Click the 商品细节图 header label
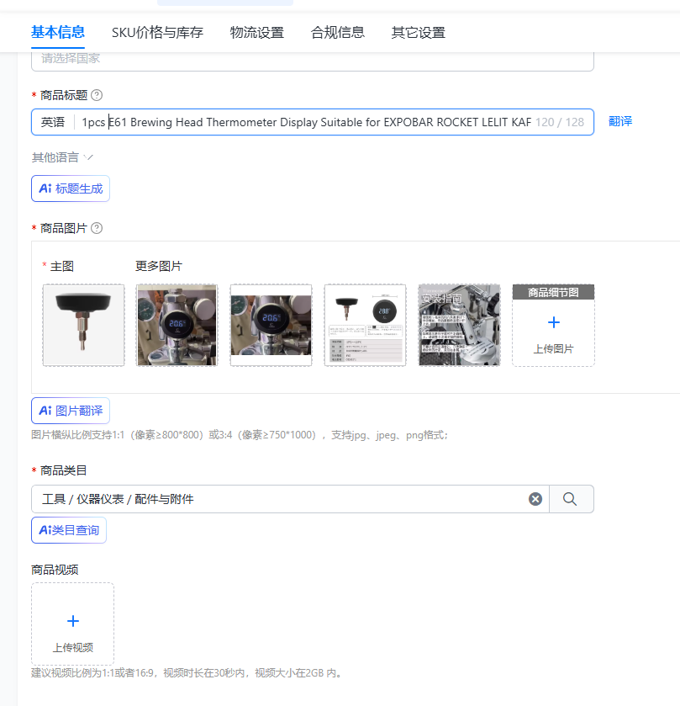 (554, 292)
